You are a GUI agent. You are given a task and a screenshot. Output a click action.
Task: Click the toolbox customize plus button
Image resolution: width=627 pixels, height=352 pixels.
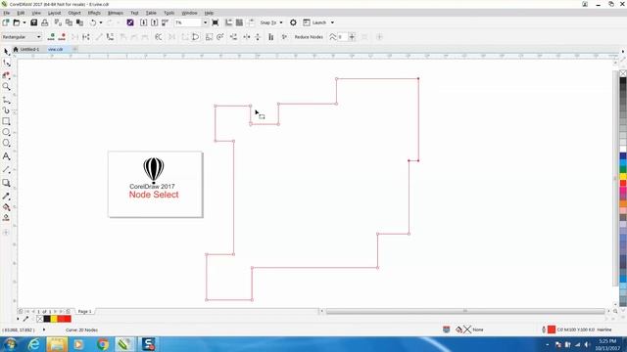[x=6, y=233]
